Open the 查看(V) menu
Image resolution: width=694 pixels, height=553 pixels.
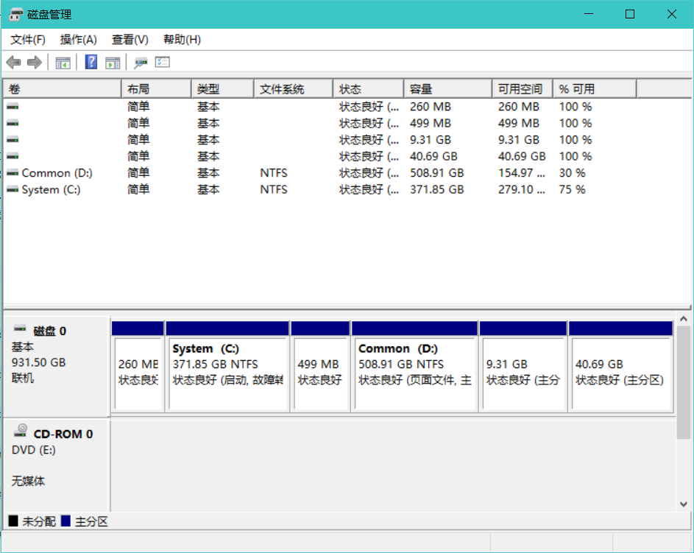[130, 40]
